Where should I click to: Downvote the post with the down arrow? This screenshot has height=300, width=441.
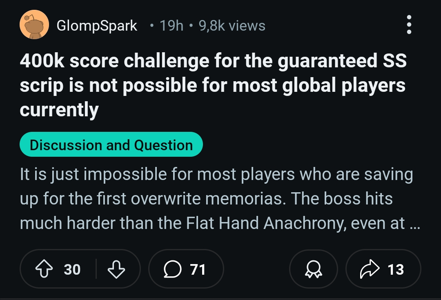coord(116,269)
